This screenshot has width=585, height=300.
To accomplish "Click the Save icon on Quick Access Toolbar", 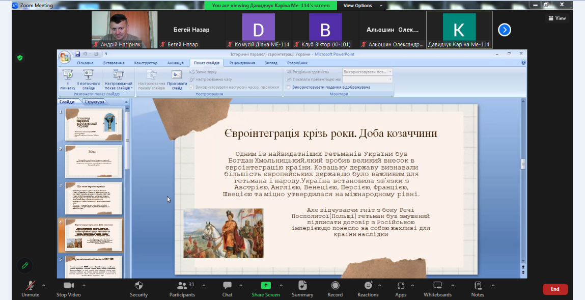I will [x=77, y=53].
